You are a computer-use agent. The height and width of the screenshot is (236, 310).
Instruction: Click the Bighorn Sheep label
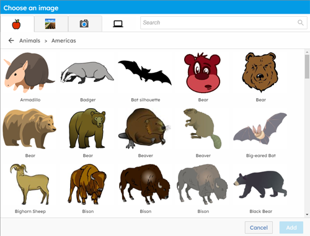pos(30,211)
